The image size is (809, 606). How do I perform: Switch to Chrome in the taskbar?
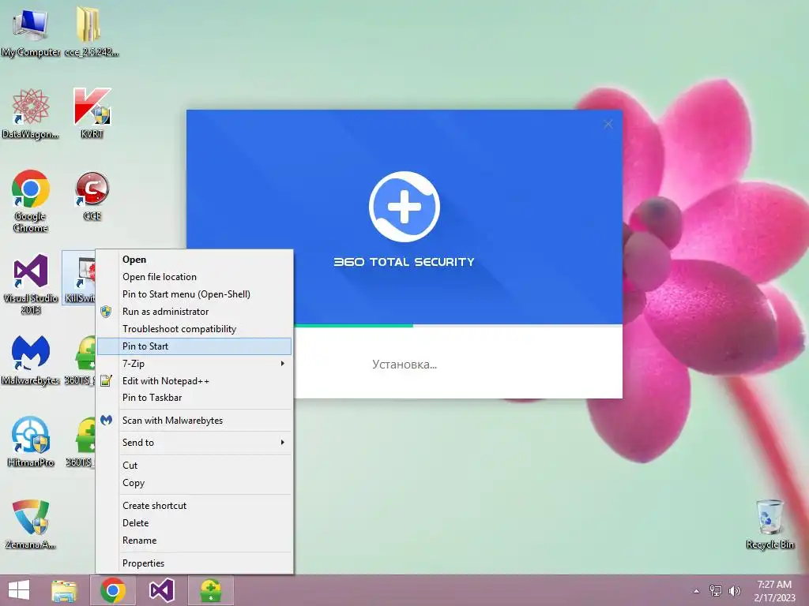coord(113,590)
